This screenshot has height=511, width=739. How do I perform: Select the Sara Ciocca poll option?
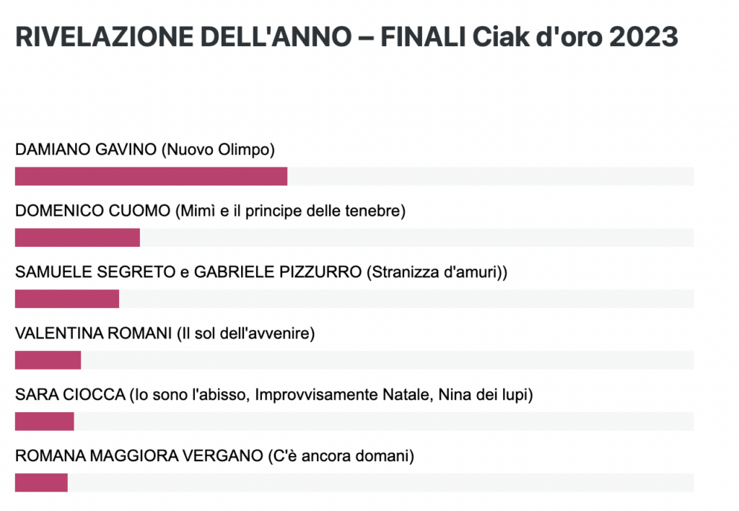point(274,395)
